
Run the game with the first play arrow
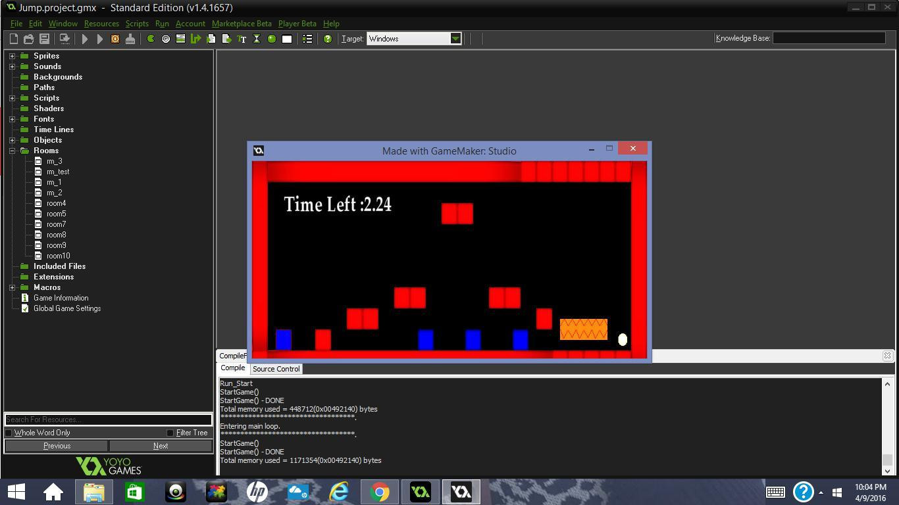pyautogui.click(x=85, y=39)
